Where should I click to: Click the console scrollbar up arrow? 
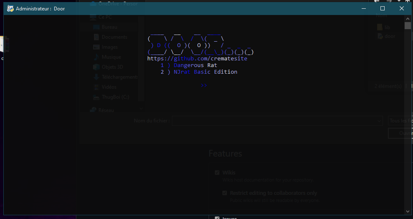coord(408,18)
